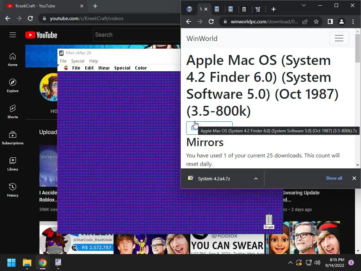Click the download button under the heading
The image size is (361, 271).
coord(209,128)
